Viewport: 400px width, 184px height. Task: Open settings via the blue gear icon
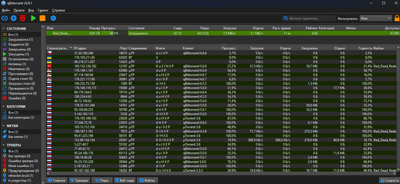point(53,18)
